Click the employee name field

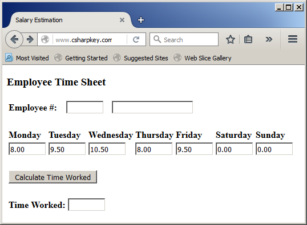click(152, 107)
